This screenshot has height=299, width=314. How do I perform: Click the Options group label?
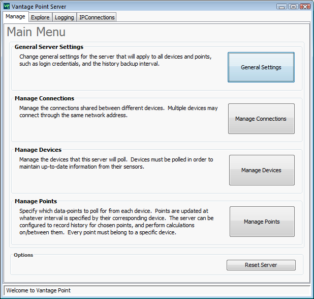23,255
